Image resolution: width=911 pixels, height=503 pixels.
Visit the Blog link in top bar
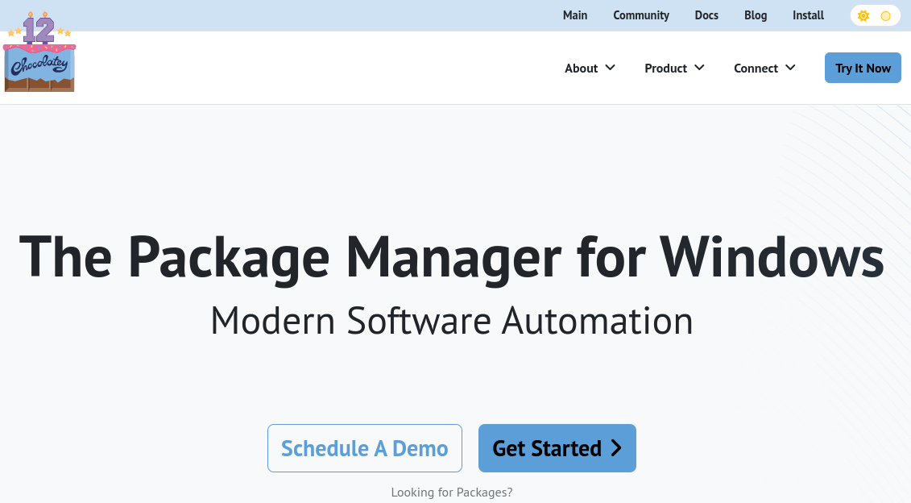coord(756,15)
